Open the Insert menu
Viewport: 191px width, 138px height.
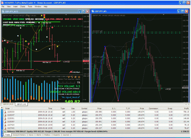coord(16,7)
